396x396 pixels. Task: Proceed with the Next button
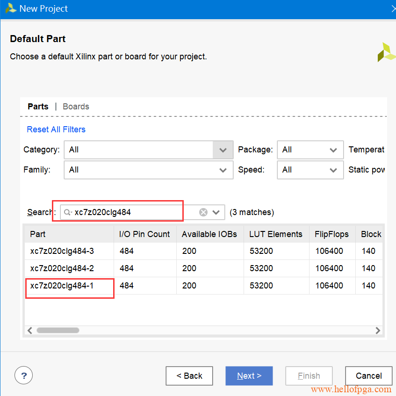click(249, 376)
